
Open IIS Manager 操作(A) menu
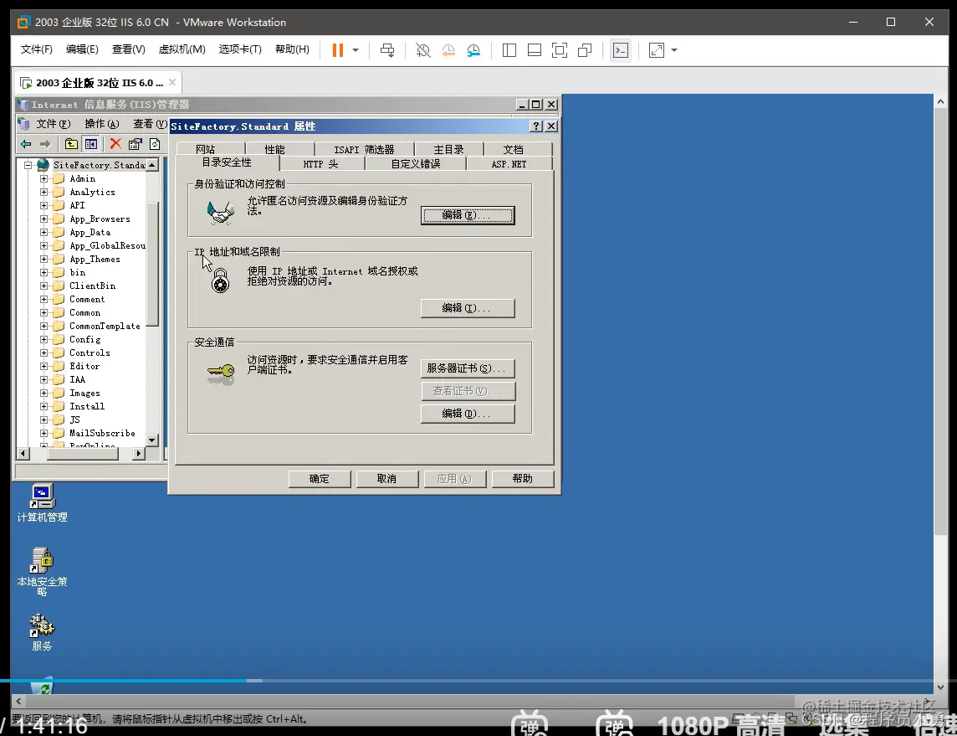click(x=101, y=124)
